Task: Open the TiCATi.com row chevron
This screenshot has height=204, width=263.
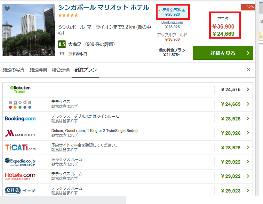Action: [x=248, y=147]
